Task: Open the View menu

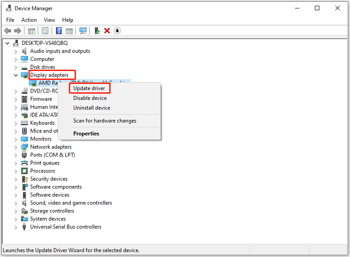Action: 49,20
